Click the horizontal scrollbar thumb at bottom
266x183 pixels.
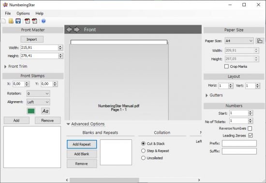click(x=104, y=180)
